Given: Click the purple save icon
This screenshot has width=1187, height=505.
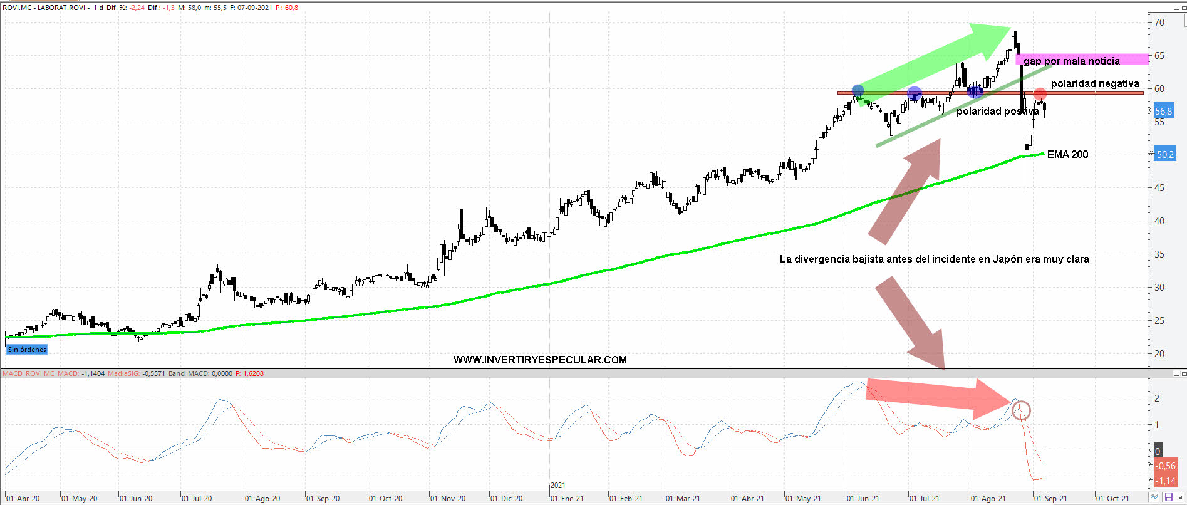Looking at the screenshot, I should pos(1168,497).
